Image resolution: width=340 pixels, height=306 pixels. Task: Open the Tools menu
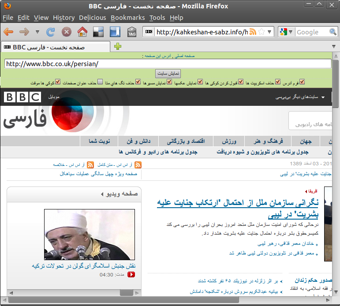click(x=157, y=18)
